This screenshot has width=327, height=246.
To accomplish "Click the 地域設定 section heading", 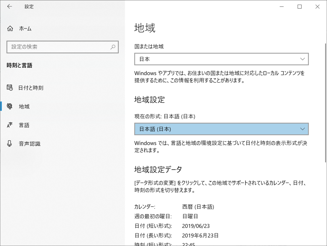I will click(150, 100).
